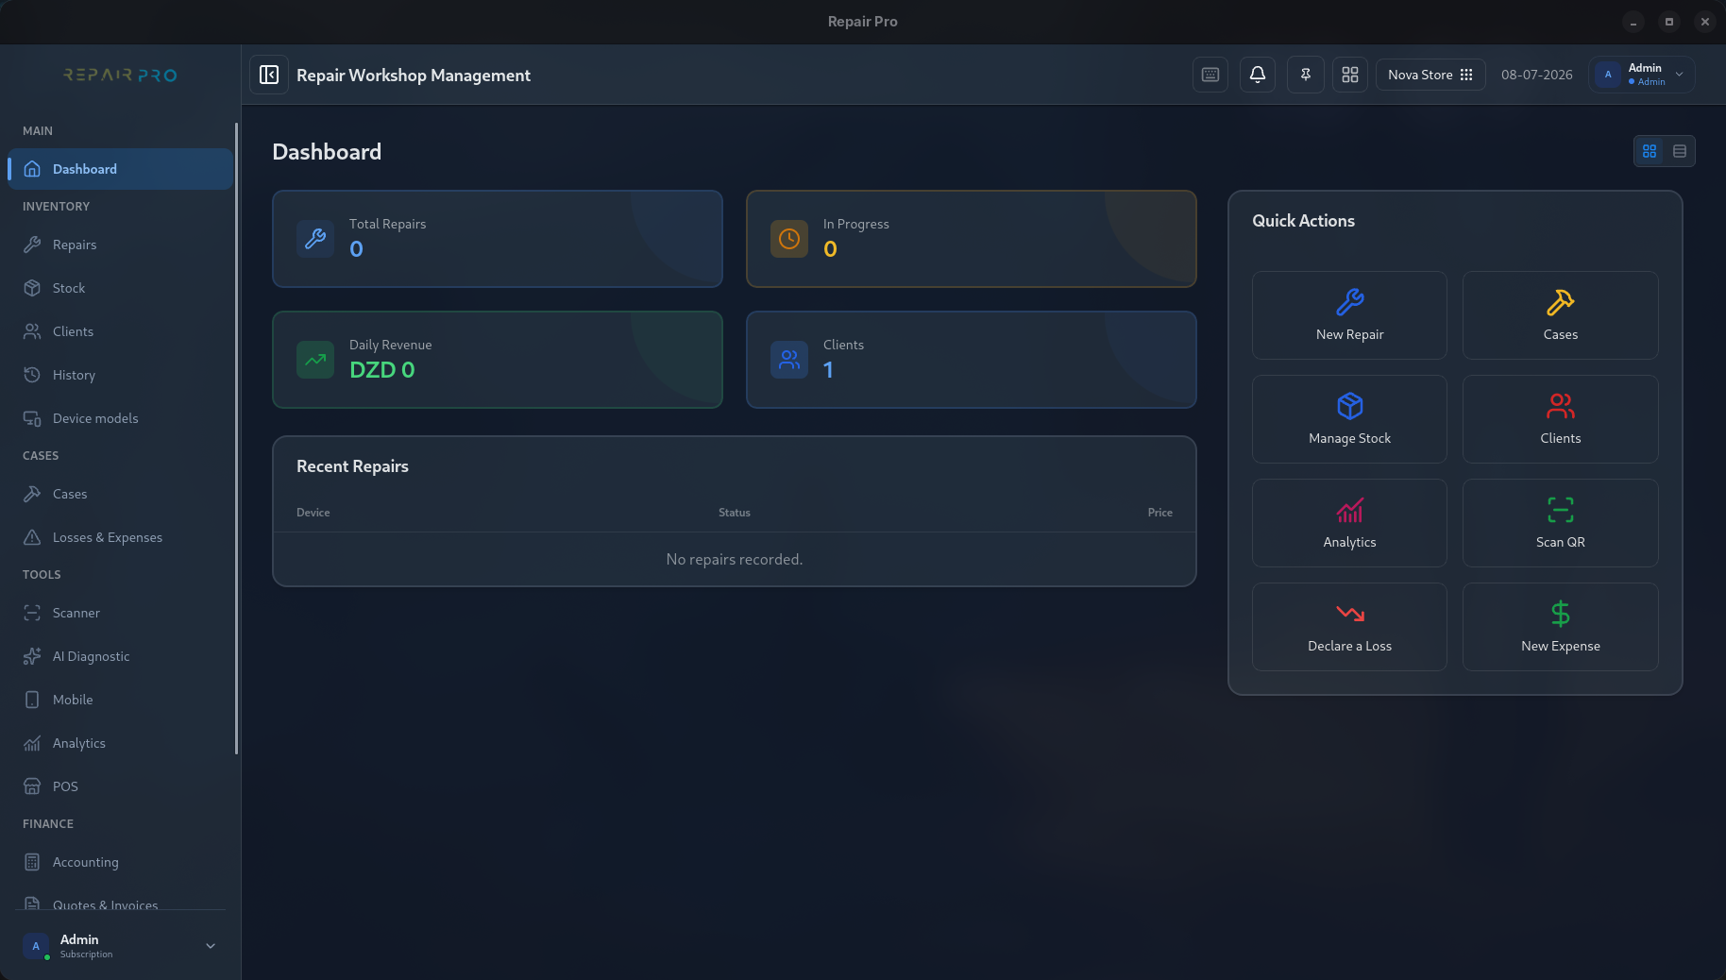The height and width of the screenshot is (980, 1726).
Task: Click the Repair Pro logo in sidebar
Action: [x=120, y=75]
